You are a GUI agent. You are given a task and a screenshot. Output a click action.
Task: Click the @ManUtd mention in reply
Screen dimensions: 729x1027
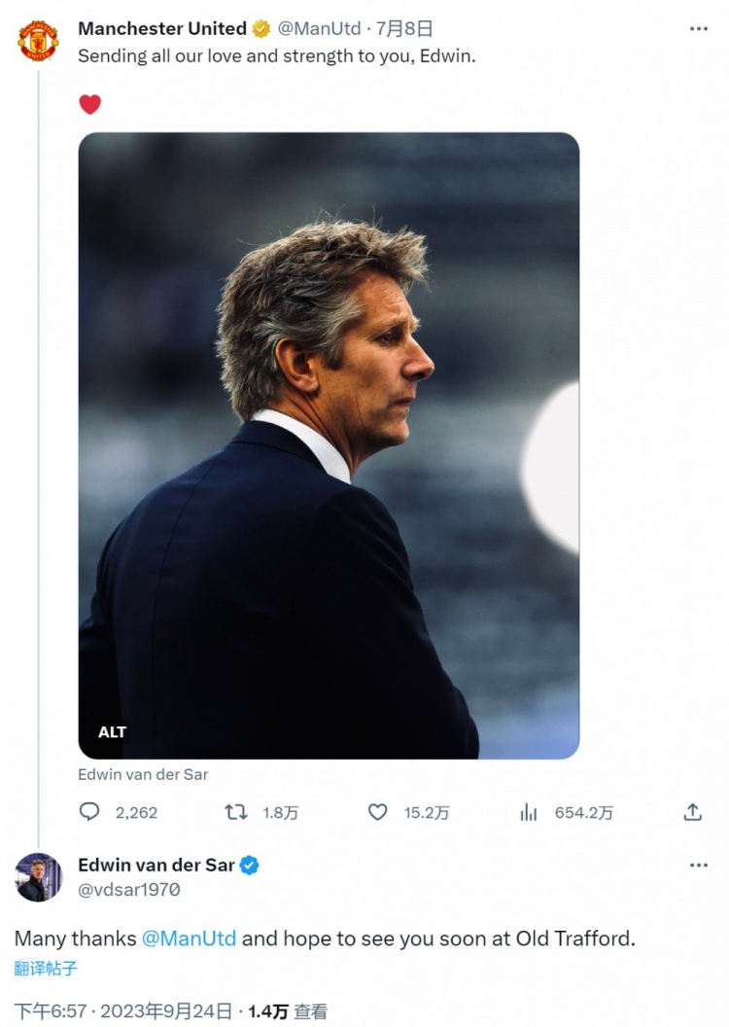(189, 938)
